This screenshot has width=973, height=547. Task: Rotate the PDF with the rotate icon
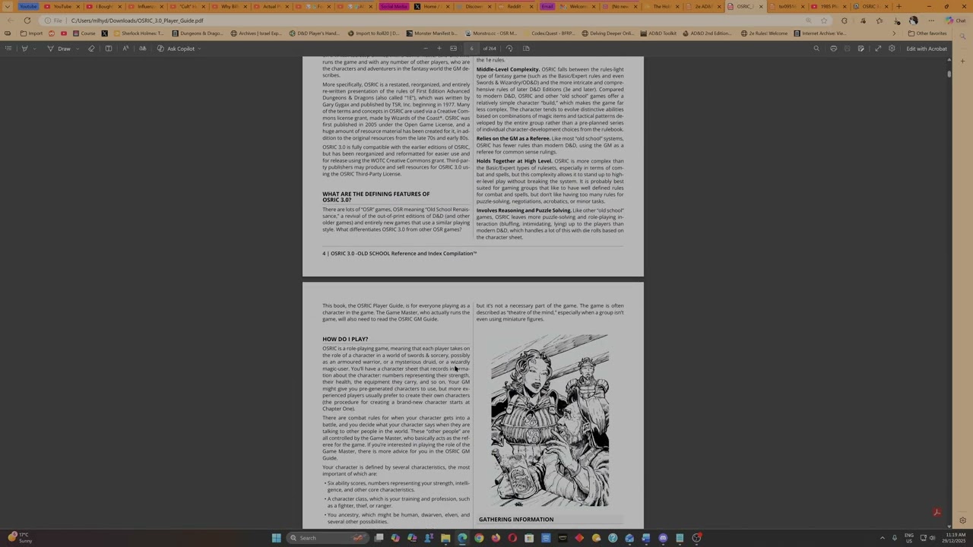pos(509,49)
